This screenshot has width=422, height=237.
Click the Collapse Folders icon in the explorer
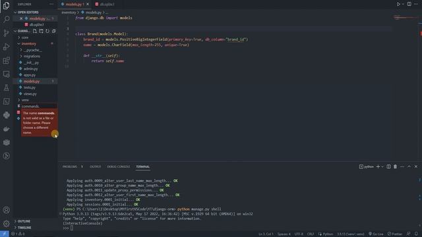[54, 31]
